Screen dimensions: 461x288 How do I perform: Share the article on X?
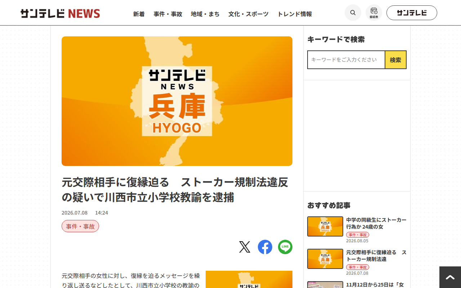click(245, 247)
